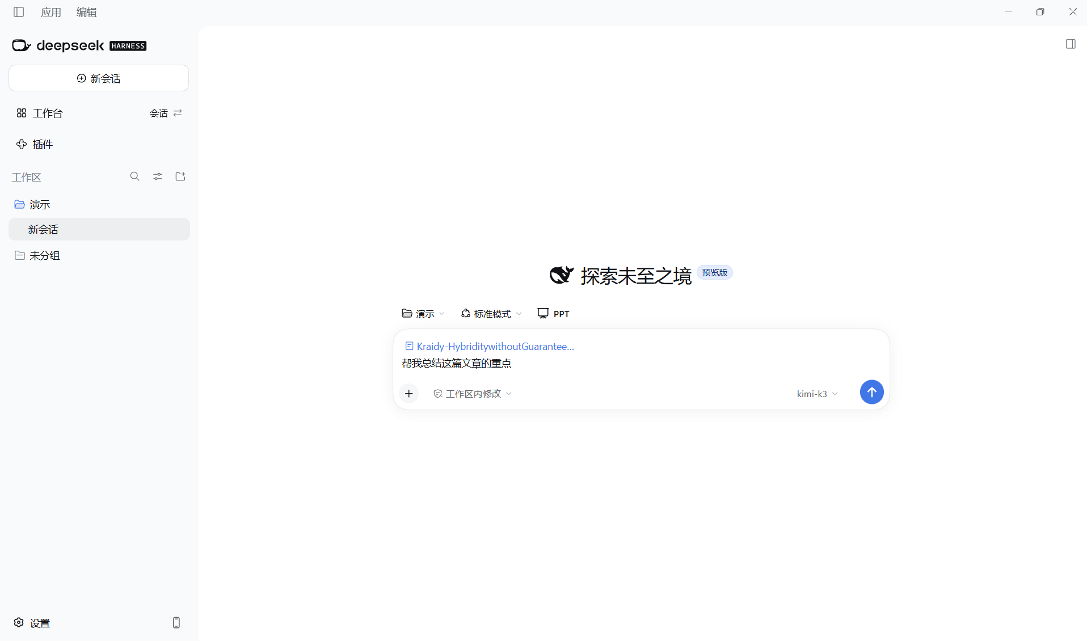
Task: Click the 工作区 section heading
Action: tap(27, 178)
